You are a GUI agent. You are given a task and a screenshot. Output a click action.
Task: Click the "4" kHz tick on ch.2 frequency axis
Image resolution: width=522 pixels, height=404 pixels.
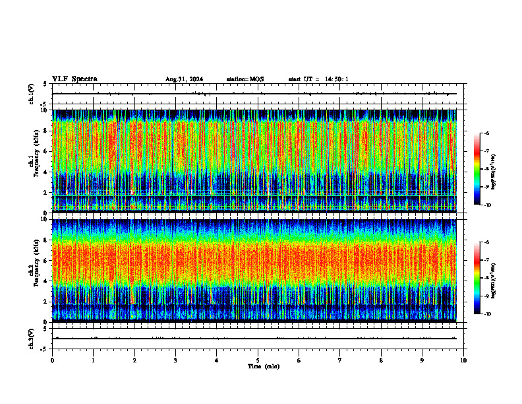pos(45,281)
